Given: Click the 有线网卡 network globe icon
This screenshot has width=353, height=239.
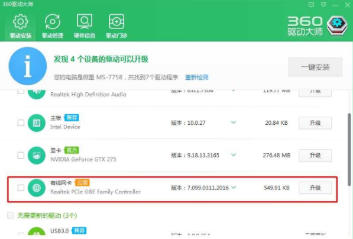Looking at the screenshot, I should 37,188.
